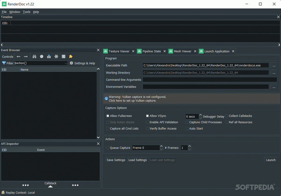Decrease the # Frames count
The height and width of the screenshot is (196, 281).
190,149
